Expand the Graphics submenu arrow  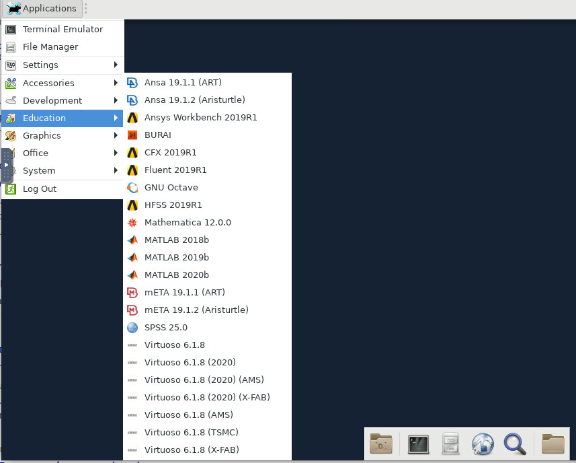click(x=116, y=135)
